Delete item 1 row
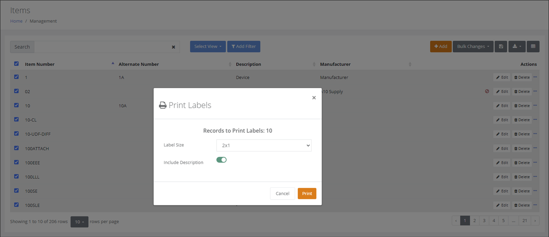549x237 pixels. coord(522,78)
